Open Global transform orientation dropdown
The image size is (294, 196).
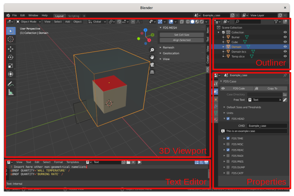[97, 22]
